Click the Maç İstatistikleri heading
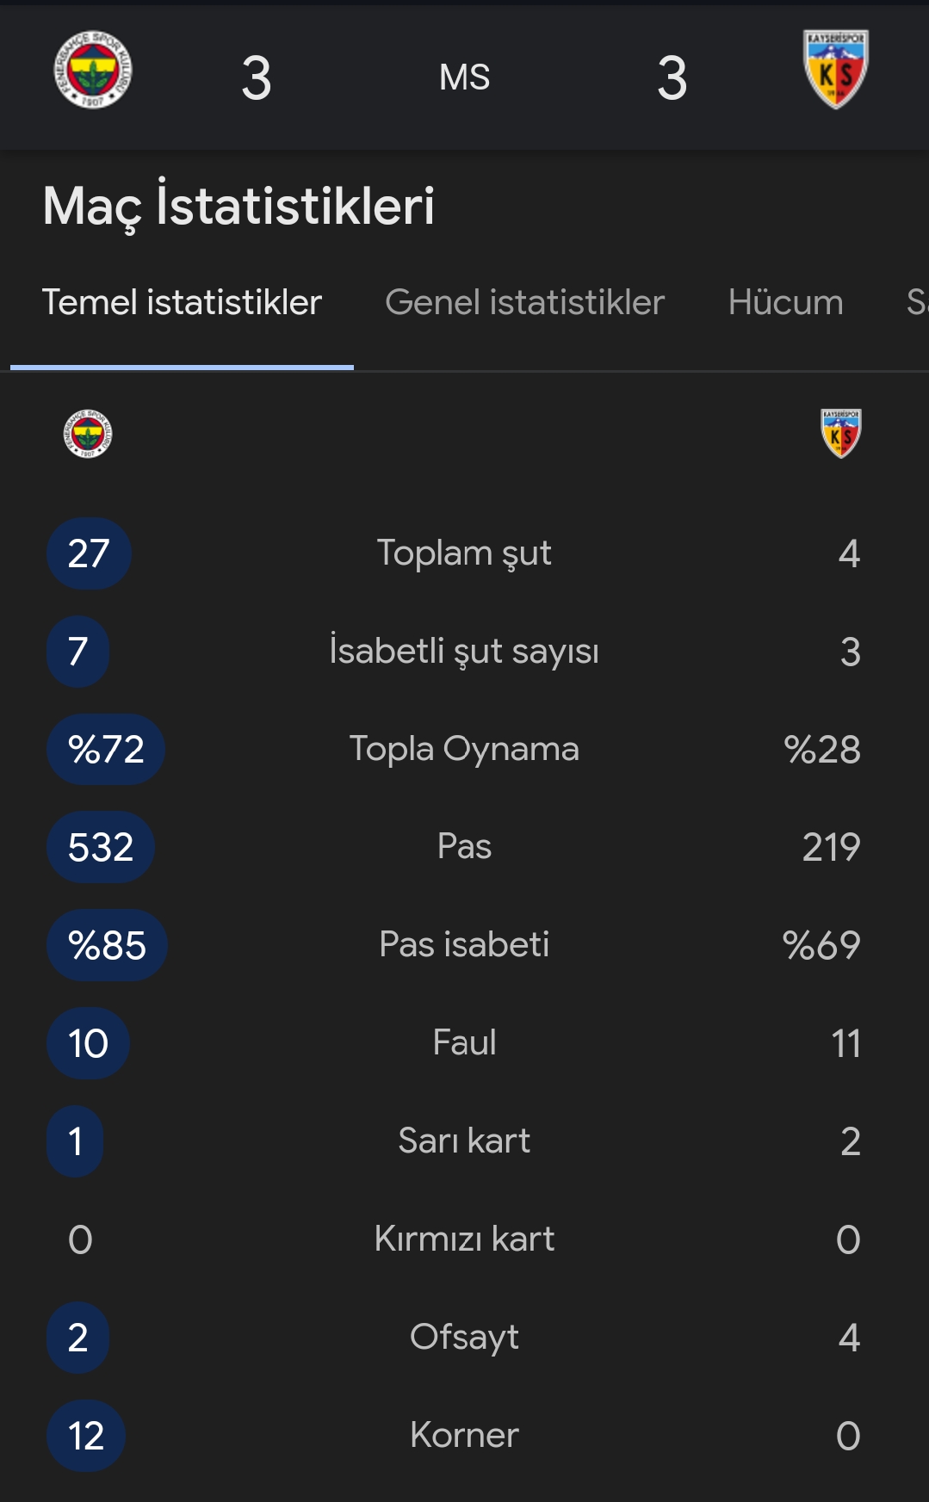The height and width of the screenshot is (1502, 929). 238,207
